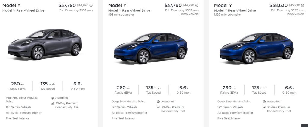Viewport: 308px width, 127px height.
Task: Open the Model Y title on the 893-mile listing
Action: (117, 5)
